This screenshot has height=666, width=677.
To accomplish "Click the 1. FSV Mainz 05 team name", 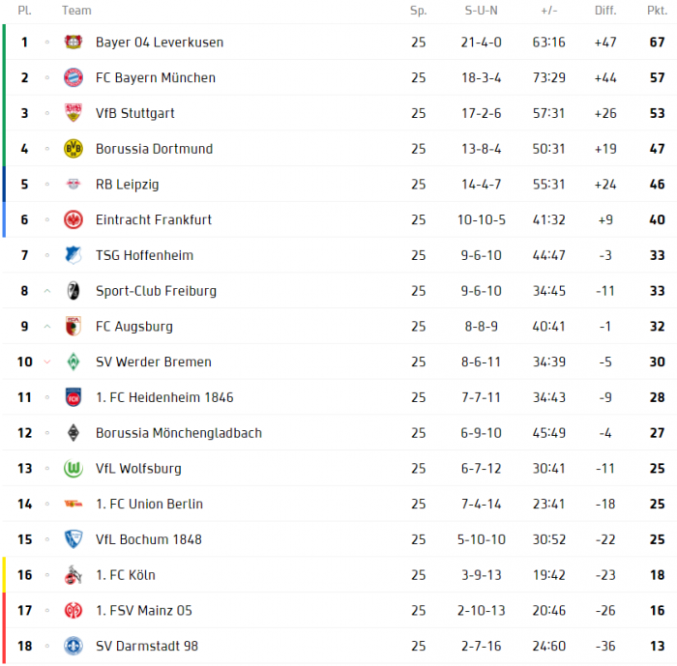I will click(x=144, y=610).
